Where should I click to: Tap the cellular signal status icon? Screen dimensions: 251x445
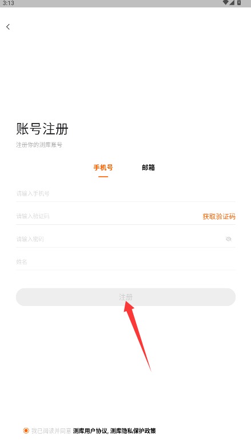click(232, 2)
